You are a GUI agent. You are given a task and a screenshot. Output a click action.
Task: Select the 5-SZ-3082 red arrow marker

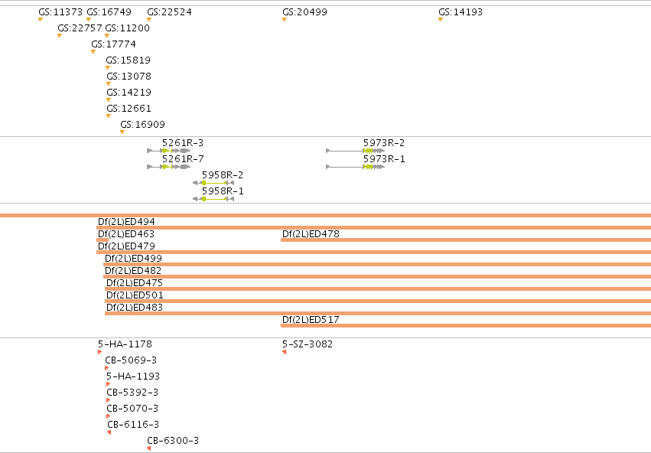[284, 352]
